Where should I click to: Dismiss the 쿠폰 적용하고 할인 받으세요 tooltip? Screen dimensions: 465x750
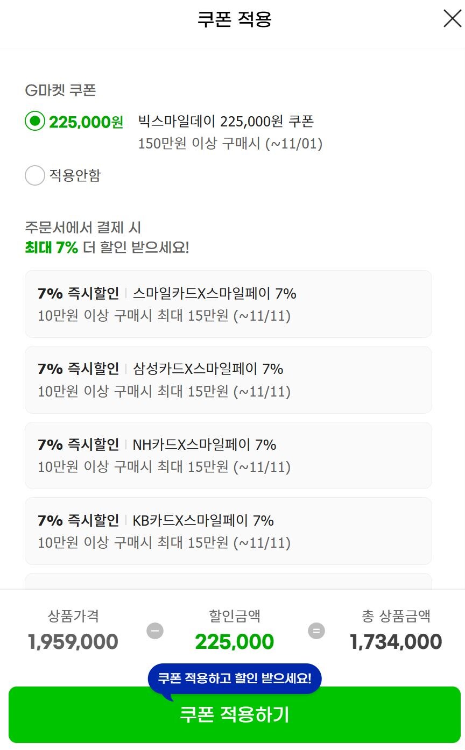click(x=234, y=678)
